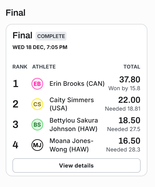Image resolution: width=155 pixels, height=187 pixels.
Task: Click the EB pink avatar icon
Action: pyautogui.click(x=37, y=84)
